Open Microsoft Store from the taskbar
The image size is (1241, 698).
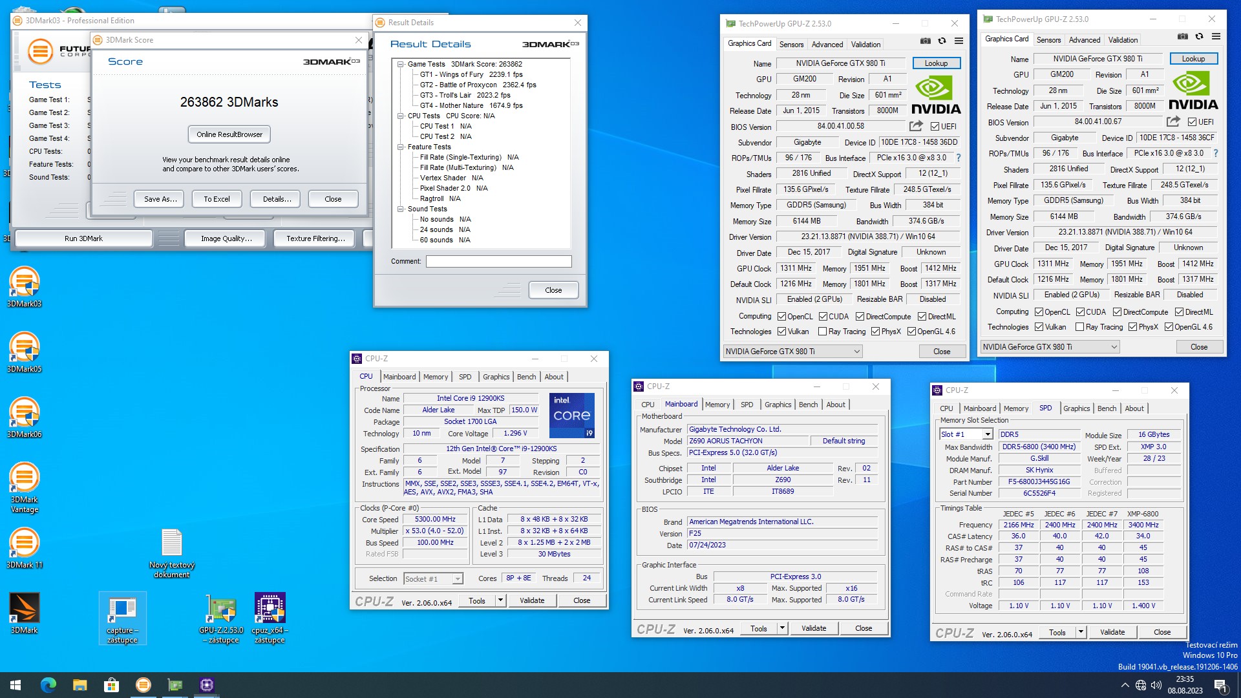112,685
